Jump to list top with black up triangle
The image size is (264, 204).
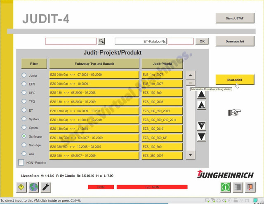click(202, 94)
